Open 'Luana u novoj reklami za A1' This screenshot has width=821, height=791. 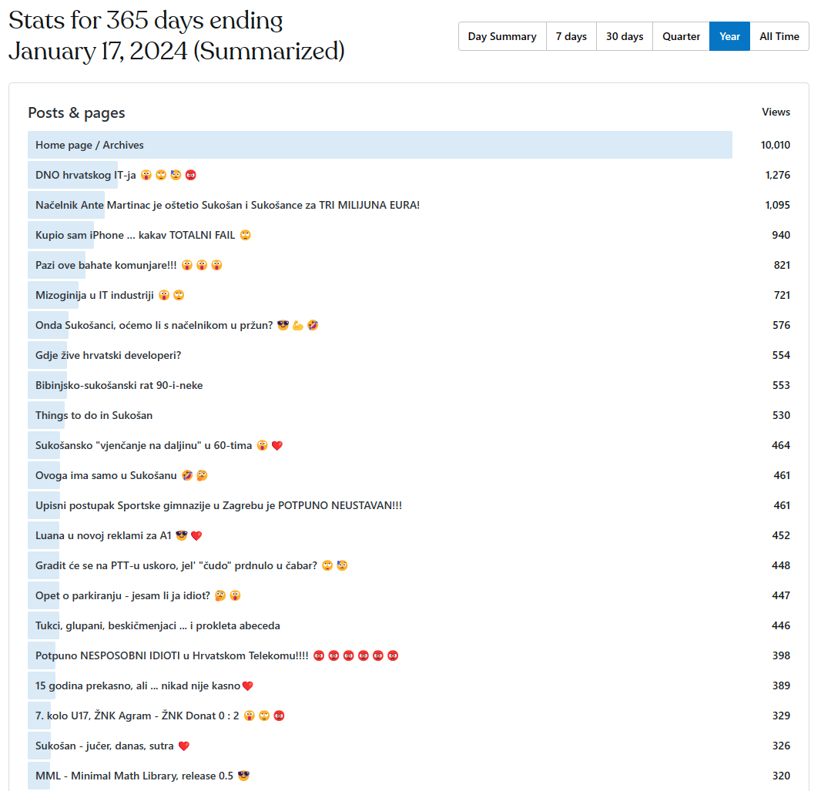click(103, 535)
